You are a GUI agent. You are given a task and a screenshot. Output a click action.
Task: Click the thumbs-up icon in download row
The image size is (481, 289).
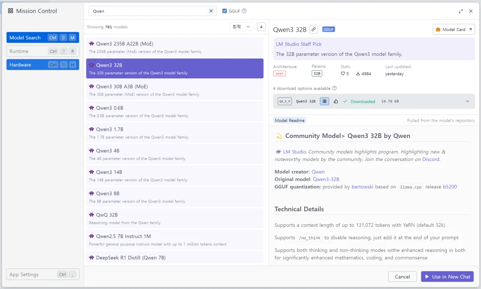coord(336,101)
